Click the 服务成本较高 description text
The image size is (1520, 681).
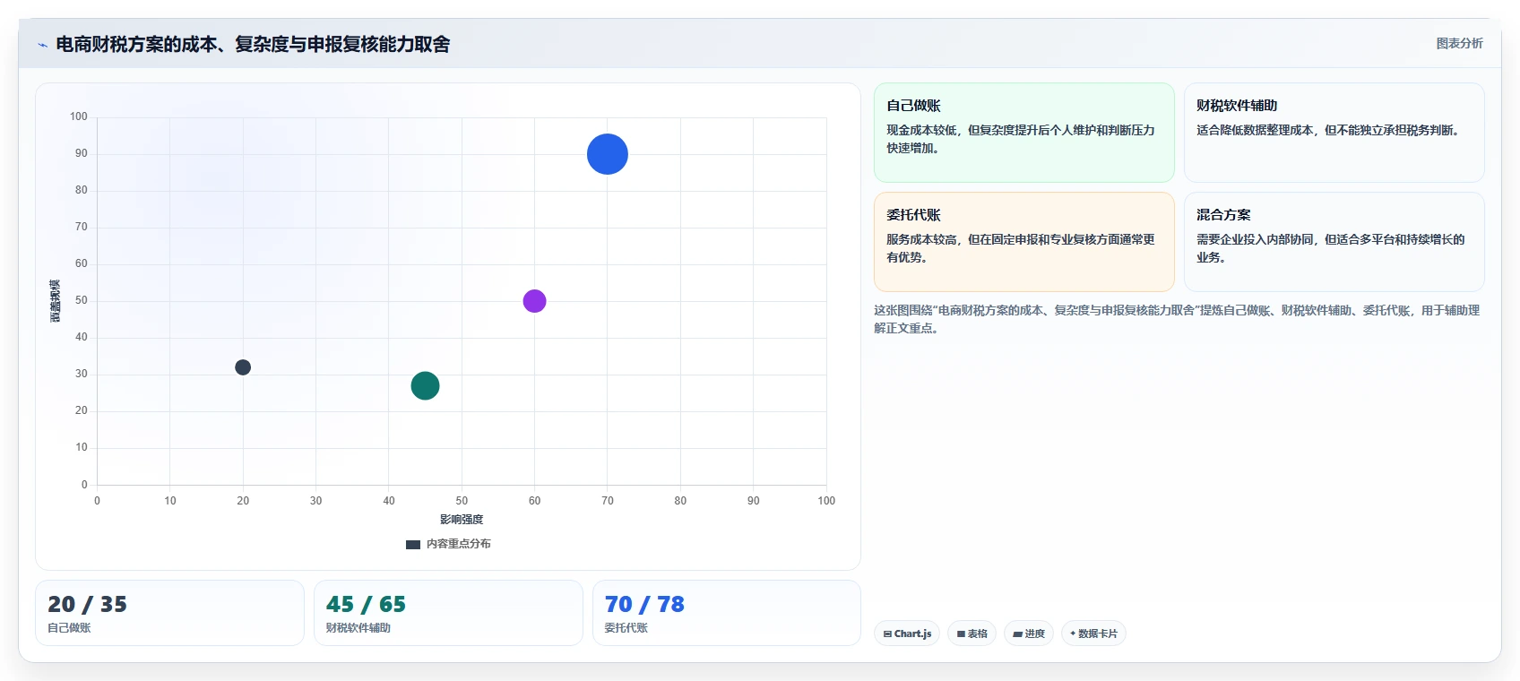1021,248
